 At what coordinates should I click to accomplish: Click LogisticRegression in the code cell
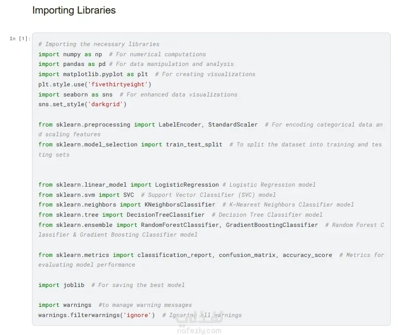(187, 185)
